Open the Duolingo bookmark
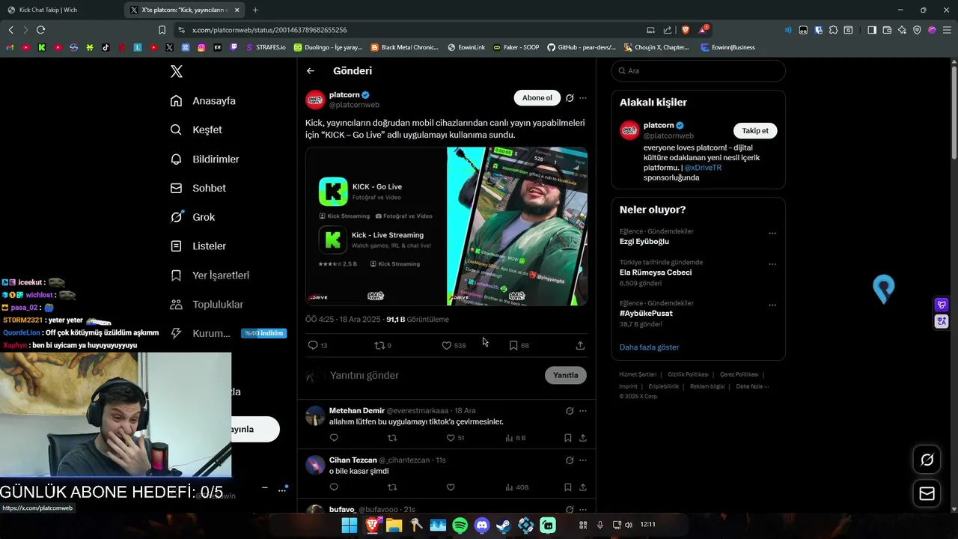The image size is (958, 539). pyautogui.click(x=328, y=47)
